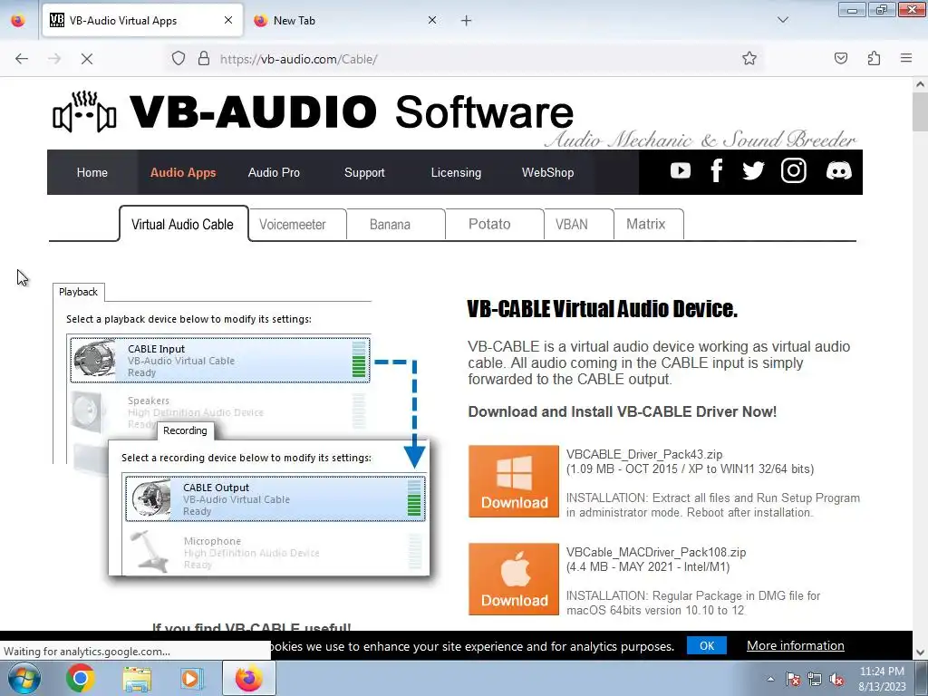
Task: Open the VB-Audio Discord icon
Action: click(838, 171)
